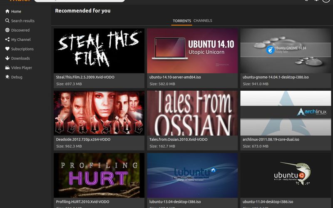Select the title Deadside.2012.720p.x264-VODO
The width and height of the screenshot is (333, 208).
pyautogui.click(x=83, y=139)
